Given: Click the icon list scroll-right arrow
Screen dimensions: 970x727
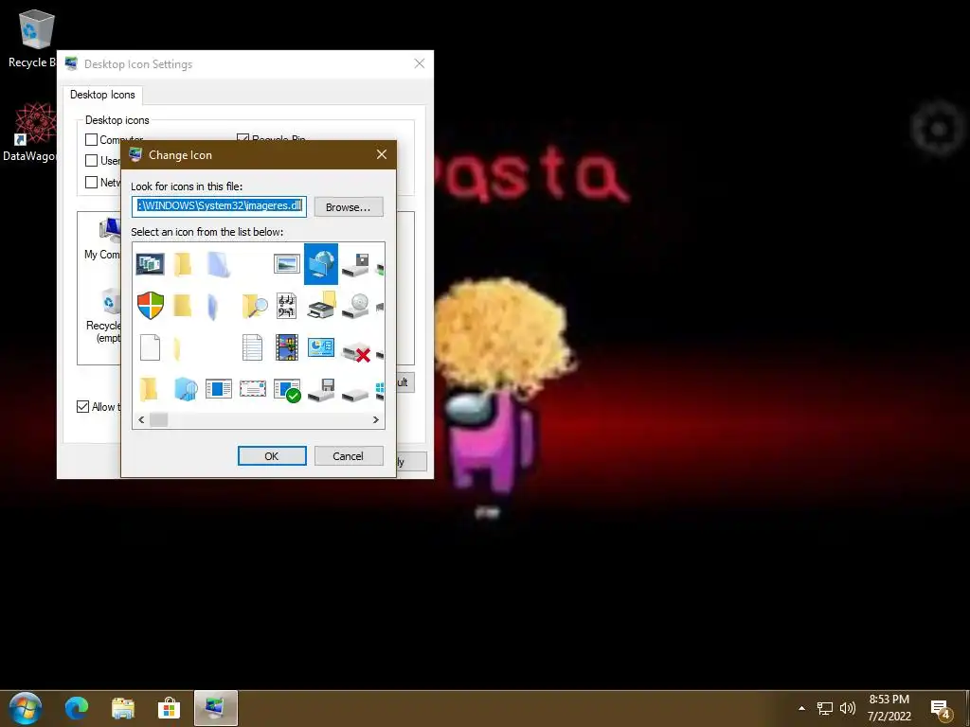Looking at the screenshot, I should click(375, 419).
